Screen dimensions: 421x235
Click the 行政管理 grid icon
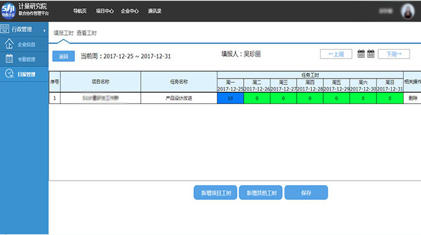(4, 29)
